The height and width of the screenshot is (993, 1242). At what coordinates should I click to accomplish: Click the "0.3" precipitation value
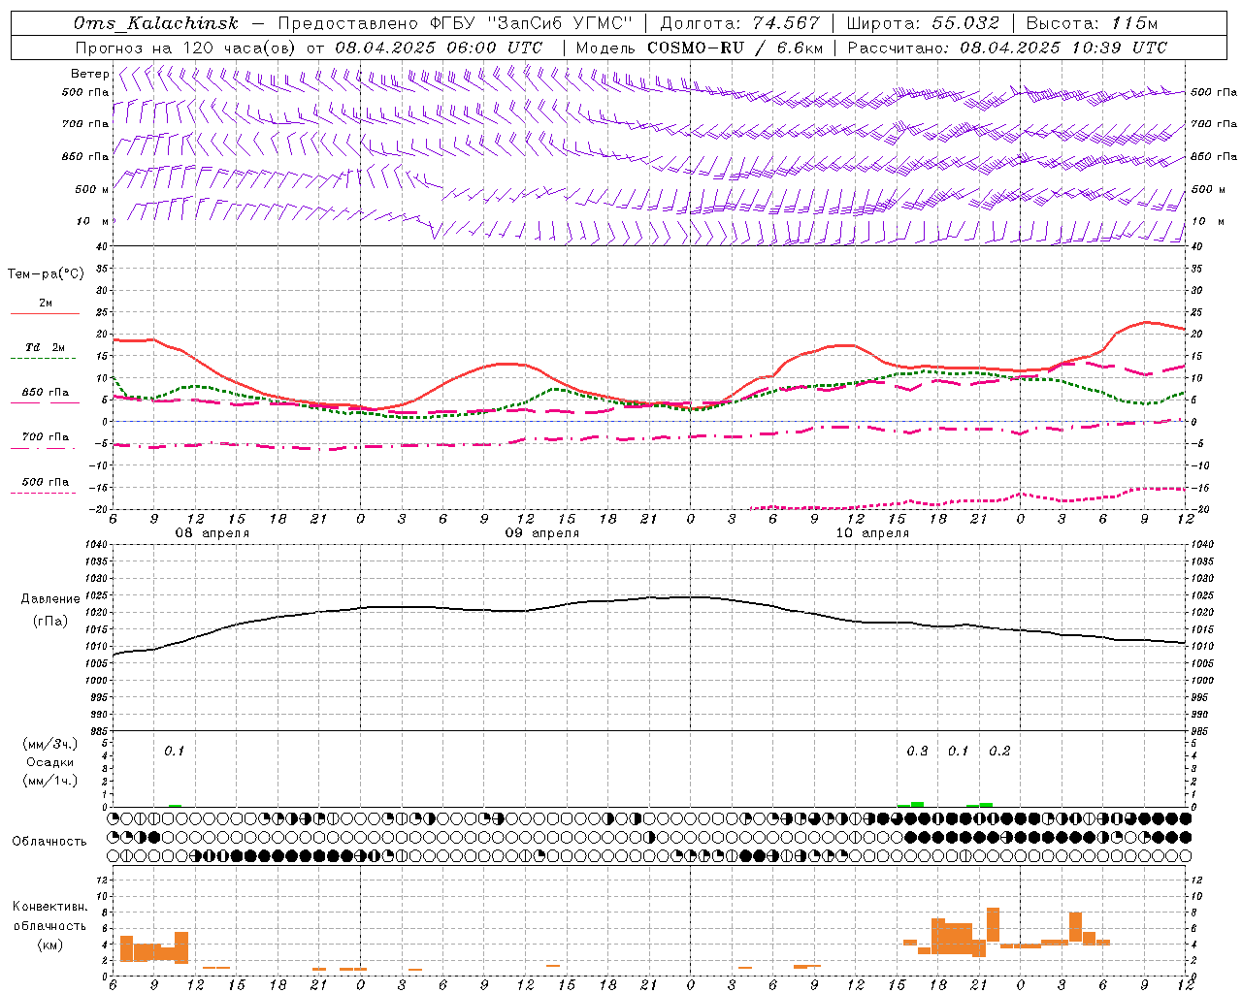tap(917, 752)
